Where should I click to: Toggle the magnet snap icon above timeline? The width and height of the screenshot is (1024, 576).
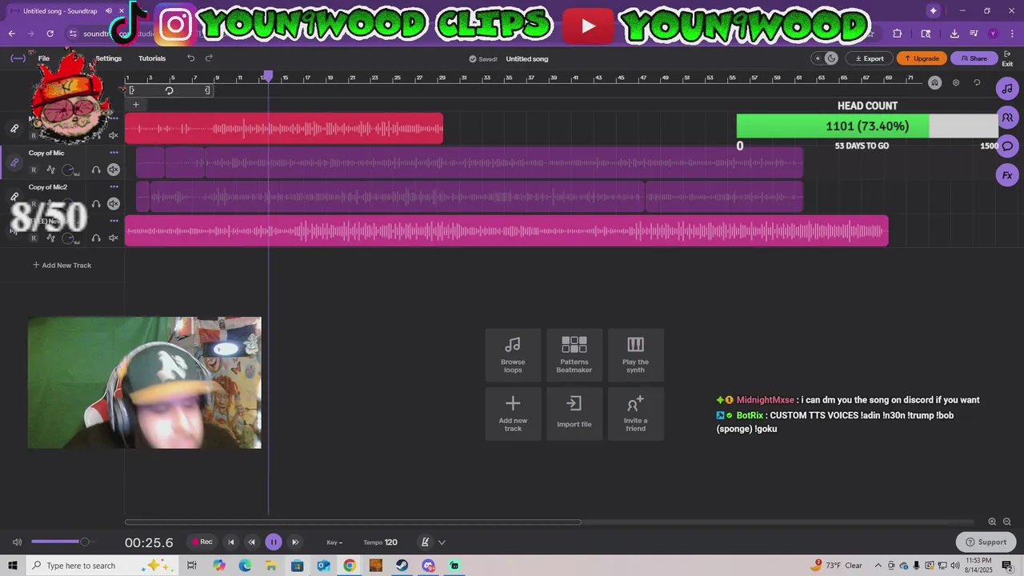point(934,82)
